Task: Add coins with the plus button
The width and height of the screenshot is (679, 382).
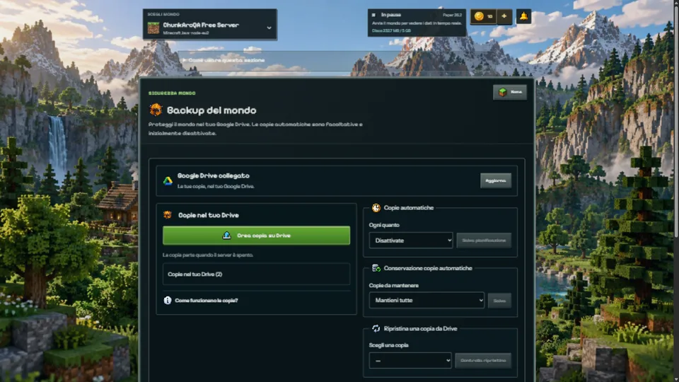Action: coord(504,16)
